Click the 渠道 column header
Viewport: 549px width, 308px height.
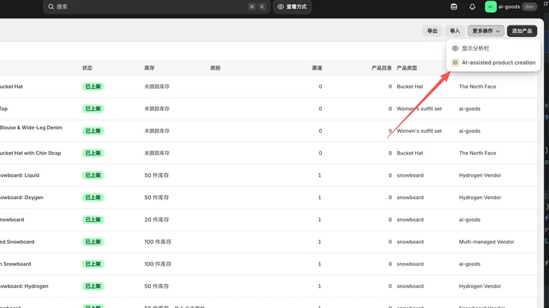click(x=317, y=68)
